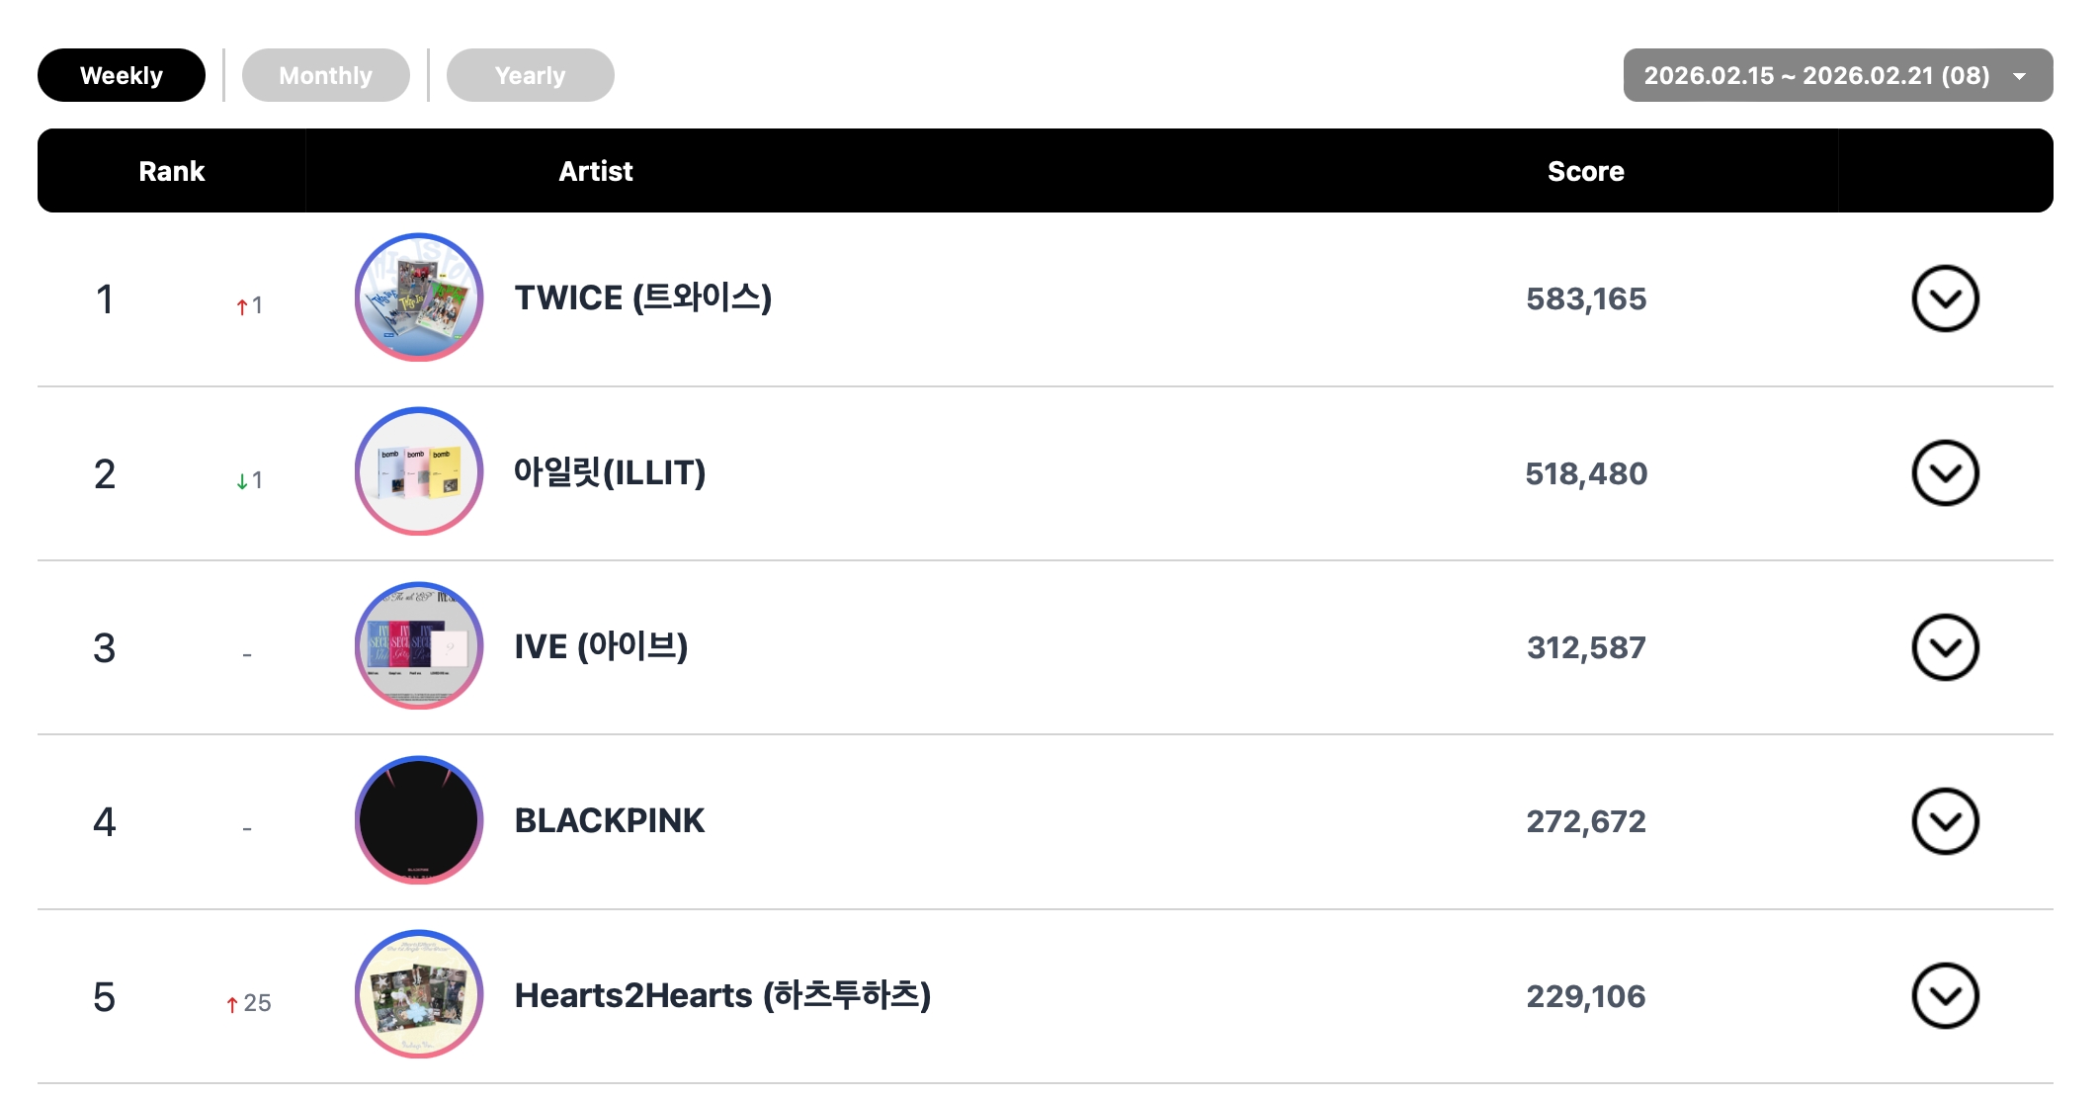Click the IVE album cover thumbnail
Image resolution: width=2099 pixels, height=1100 pixels.
(x=419, y=646)
